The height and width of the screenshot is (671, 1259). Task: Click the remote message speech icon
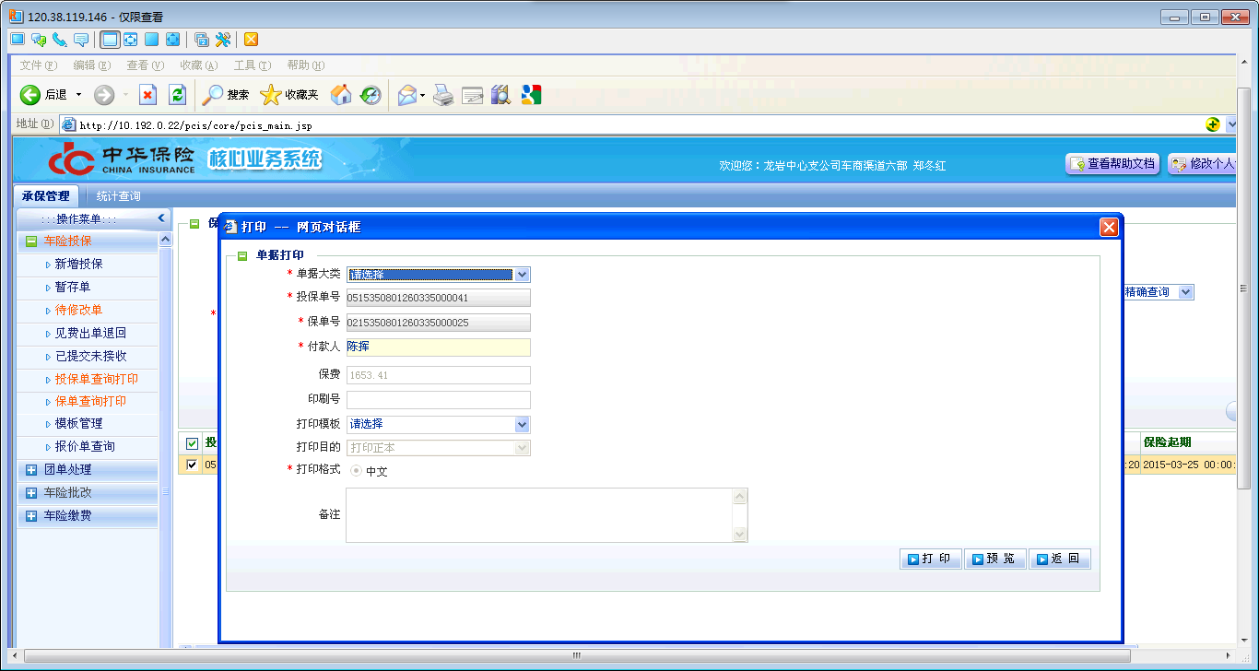click(x=81, y=40)
